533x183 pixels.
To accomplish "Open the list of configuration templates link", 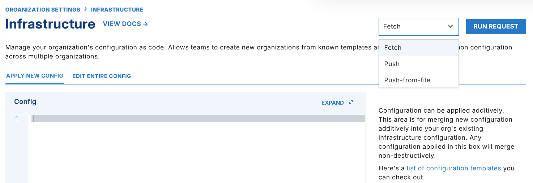I will (x=453, y=168).
